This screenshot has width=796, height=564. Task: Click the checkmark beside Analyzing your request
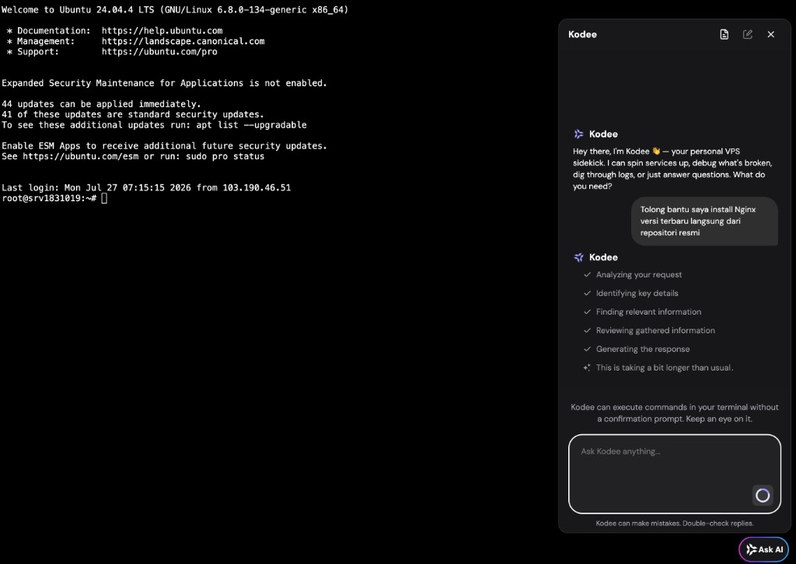click(588, 274)
